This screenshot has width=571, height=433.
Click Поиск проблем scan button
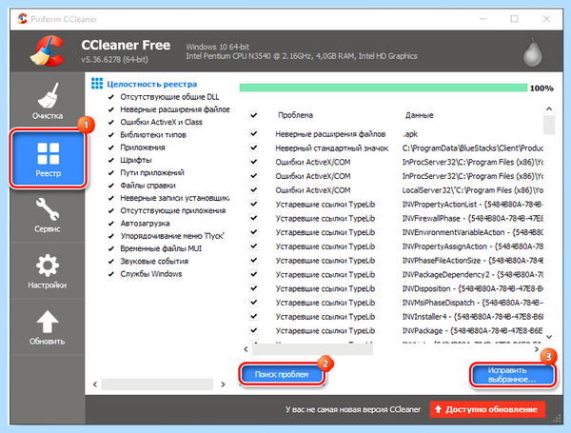point(282,374)
